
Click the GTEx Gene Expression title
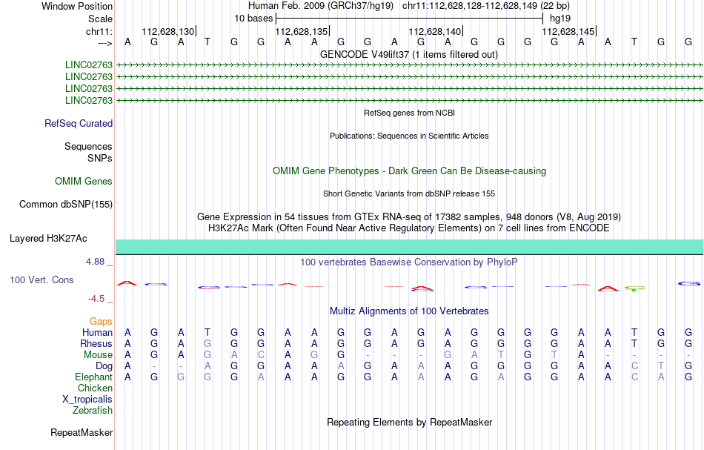point(409,217)
